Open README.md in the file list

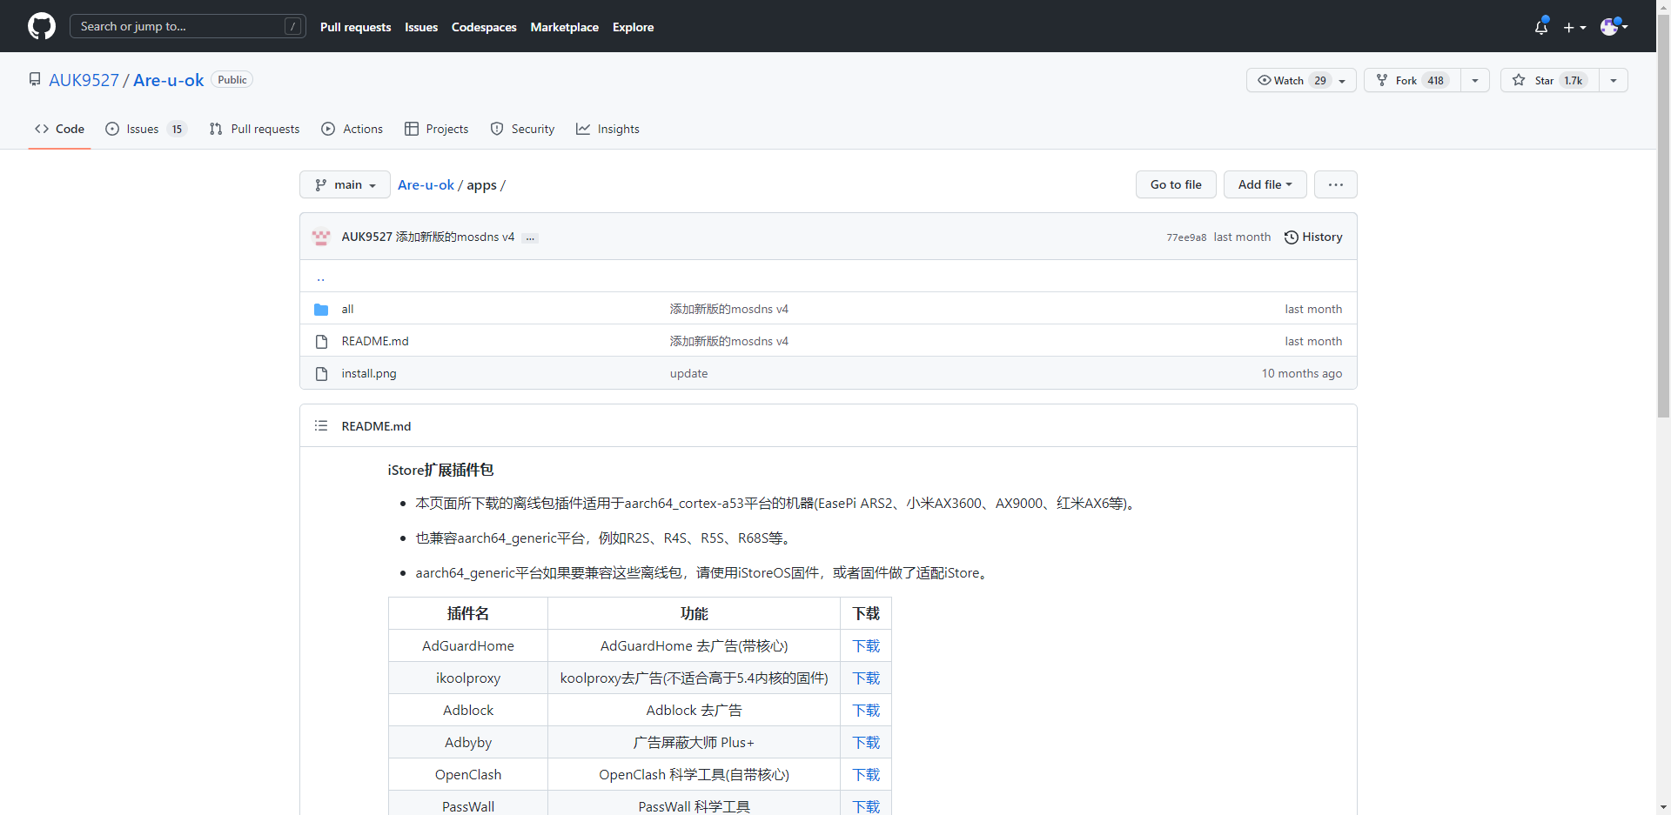coord(375,341)
